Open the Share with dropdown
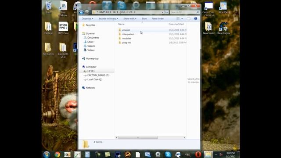This screenshot has height=158, width=281. tap(130, 18)
